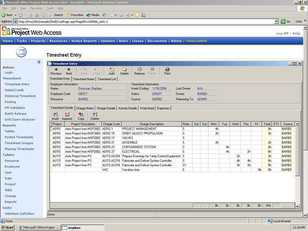Open the Back button history dropdown
Viewport: 308px width, 231px height.
[15, 15]
